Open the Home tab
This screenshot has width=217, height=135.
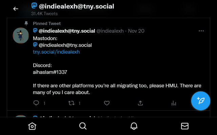tap(32, 126)
